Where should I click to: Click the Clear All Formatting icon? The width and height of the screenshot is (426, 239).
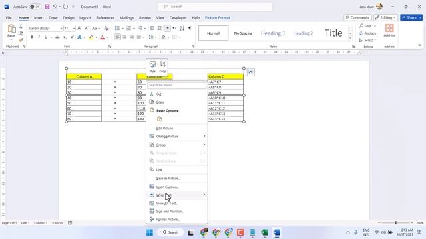(106, 28)
